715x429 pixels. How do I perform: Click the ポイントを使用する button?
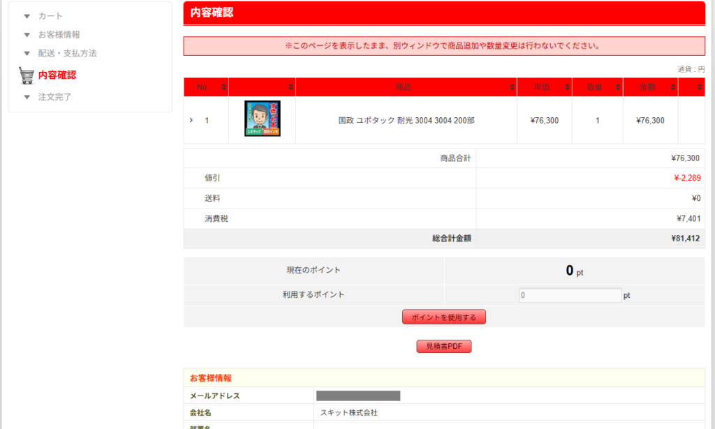pos(443,317)
